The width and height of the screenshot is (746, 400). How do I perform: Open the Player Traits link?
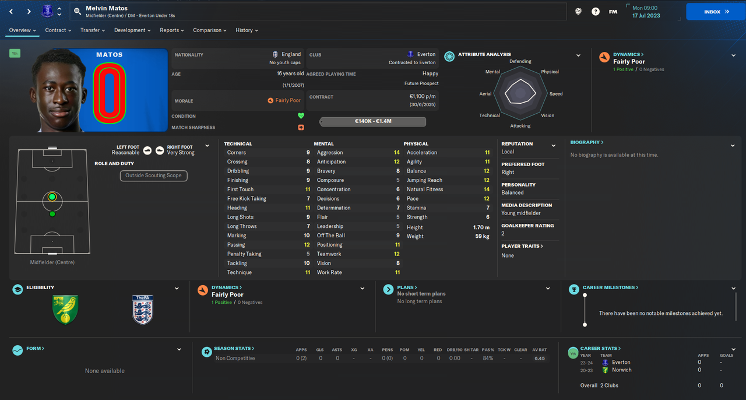[522, 246]
